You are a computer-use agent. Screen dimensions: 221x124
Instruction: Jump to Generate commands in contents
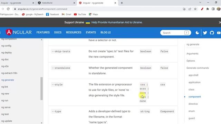pyautogui.click(x=198, y=68)
